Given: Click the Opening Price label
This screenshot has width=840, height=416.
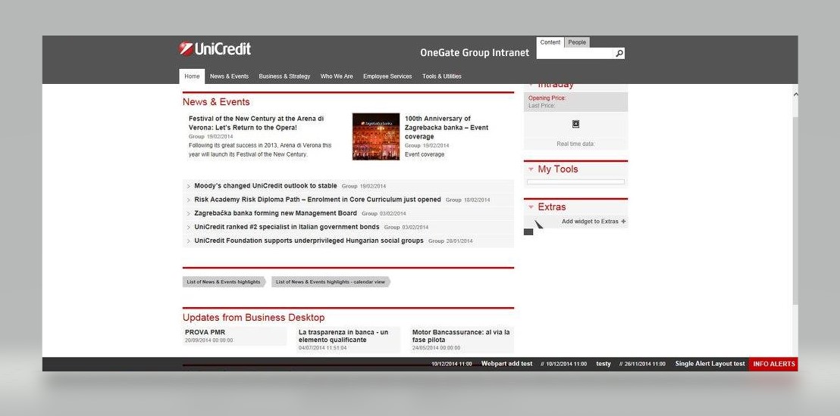Looking at the screenshot, I should (547, 98).
